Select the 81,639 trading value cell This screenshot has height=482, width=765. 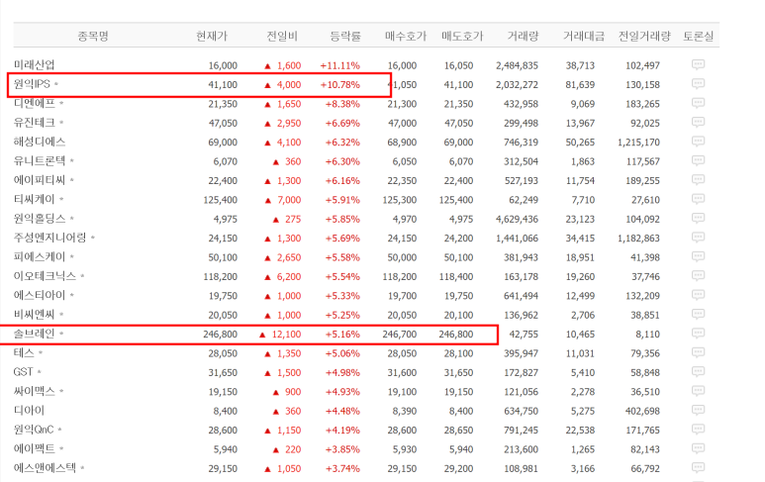click(x=580, y=84)
